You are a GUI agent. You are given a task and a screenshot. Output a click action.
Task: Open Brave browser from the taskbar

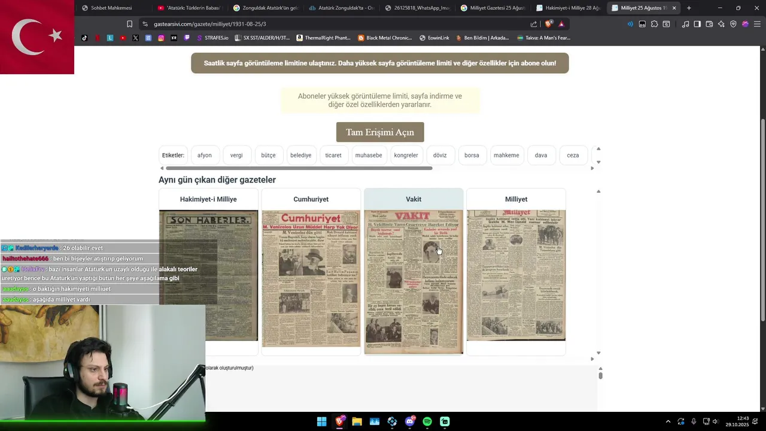pos(339,421)
